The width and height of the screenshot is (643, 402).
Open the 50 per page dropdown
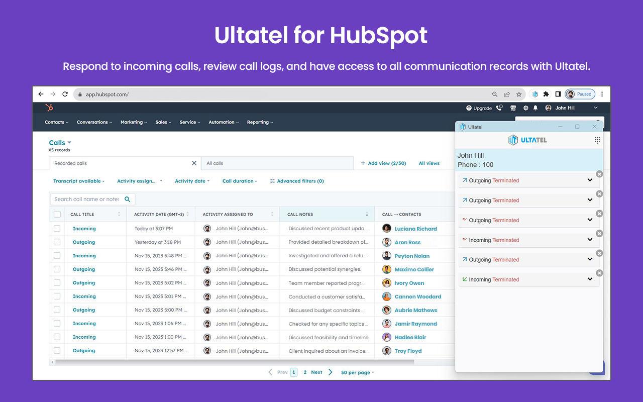(357, 372)
